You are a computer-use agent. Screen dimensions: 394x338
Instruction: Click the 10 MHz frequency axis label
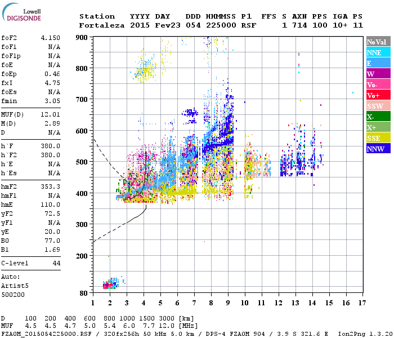click(x=245, y=303)
